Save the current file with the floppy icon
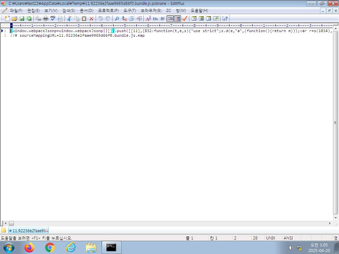Viewport: 339px width, 254px height. point(22,19)
